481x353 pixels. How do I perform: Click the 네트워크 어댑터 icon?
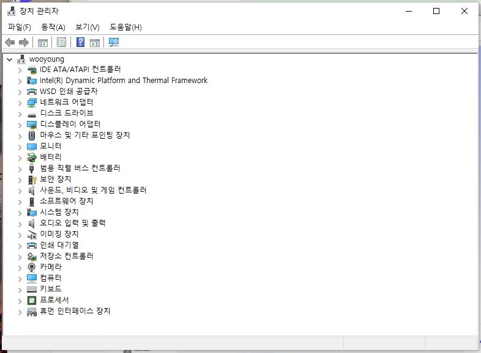point(32,103)
